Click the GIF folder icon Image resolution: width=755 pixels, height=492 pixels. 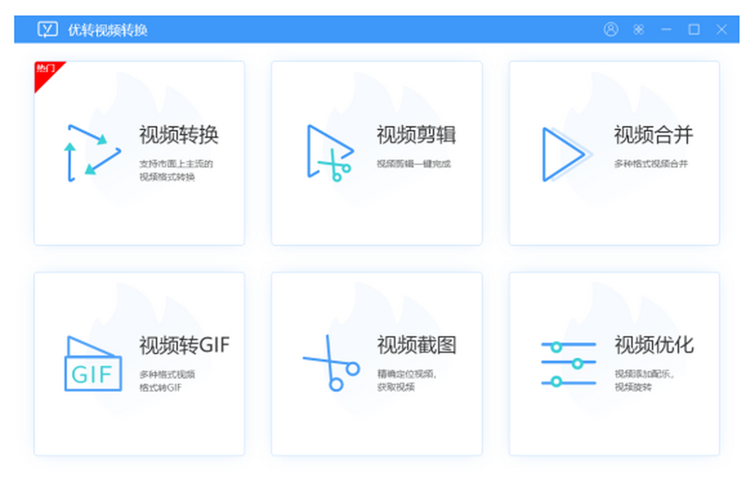tap(93, 364)
